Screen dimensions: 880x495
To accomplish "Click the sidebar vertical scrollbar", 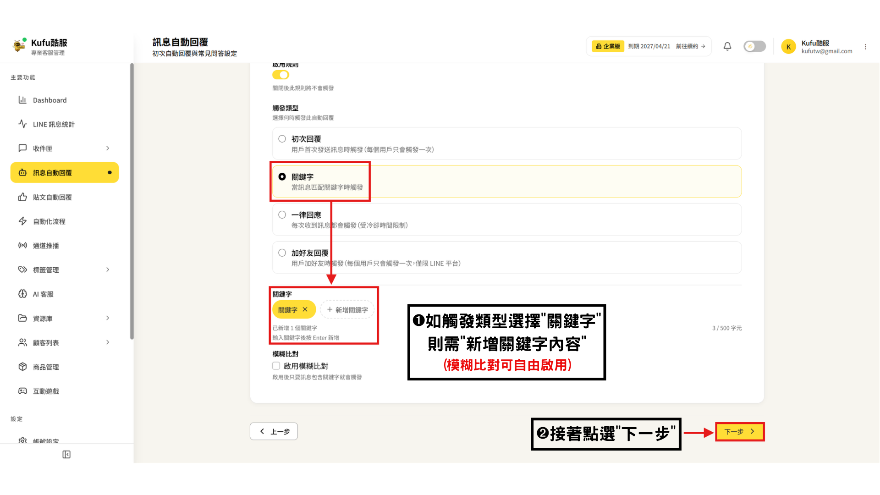I will [132, 202].
